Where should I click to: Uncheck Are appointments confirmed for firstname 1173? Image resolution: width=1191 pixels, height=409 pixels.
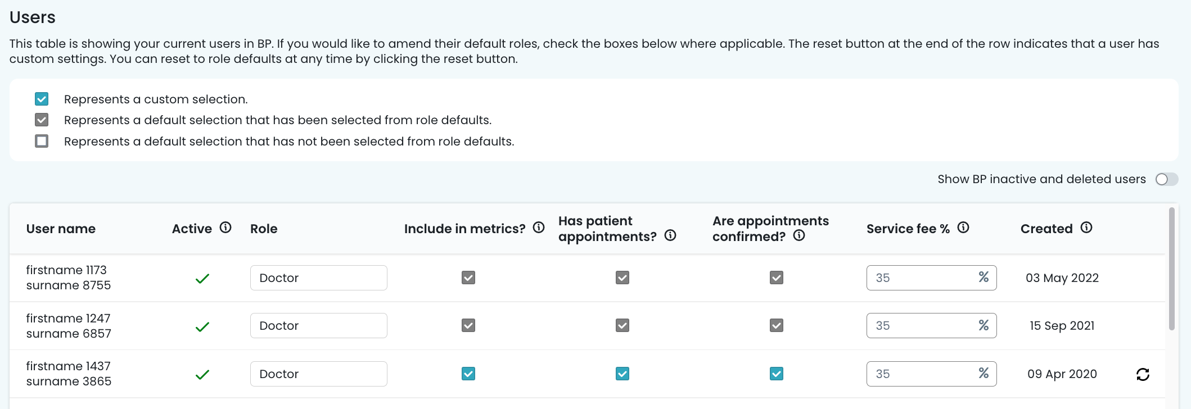(x=777, y=278)
